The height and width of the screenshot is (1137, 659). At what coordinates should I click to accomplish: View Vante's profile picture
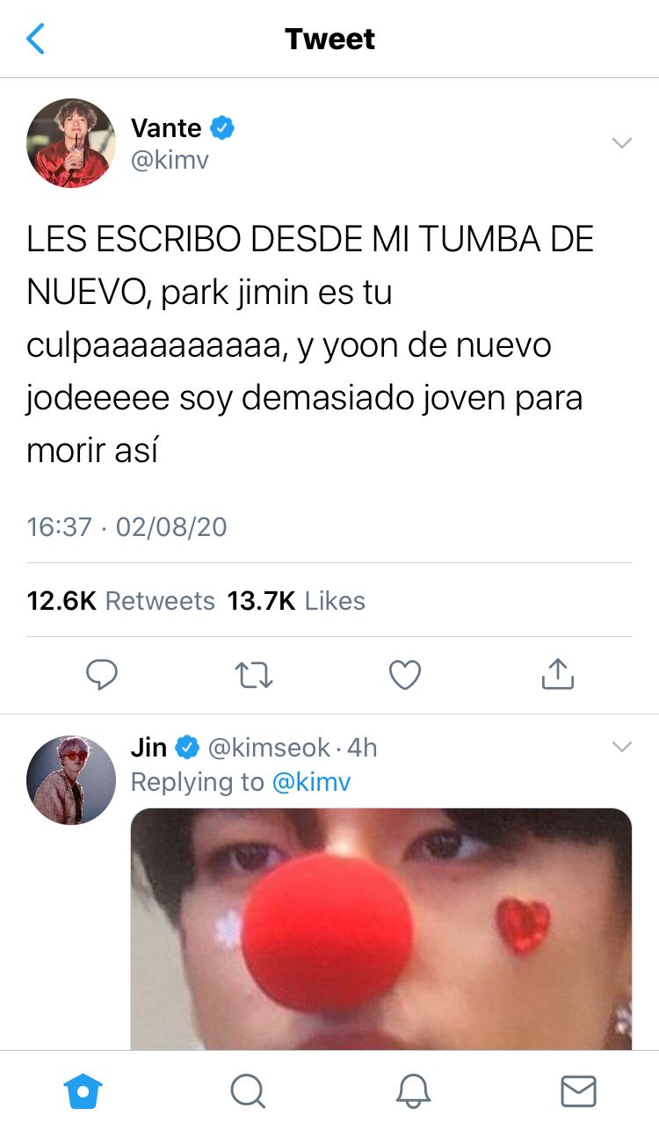click(x=71, y=143)
